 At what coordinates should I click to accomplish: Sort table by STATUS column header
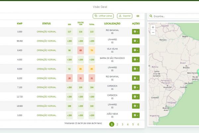[46, 24]
